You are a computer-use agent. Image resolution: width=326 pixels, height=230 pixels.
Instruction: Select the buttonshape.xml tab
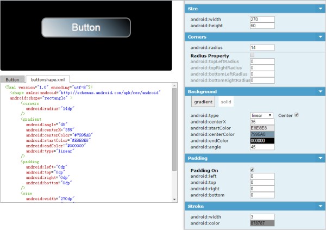(x=48, y=79)
